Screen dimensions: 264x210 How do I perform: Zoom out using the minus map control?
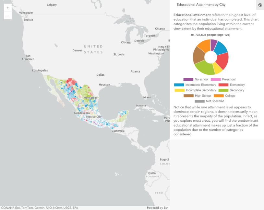(7, 16)
